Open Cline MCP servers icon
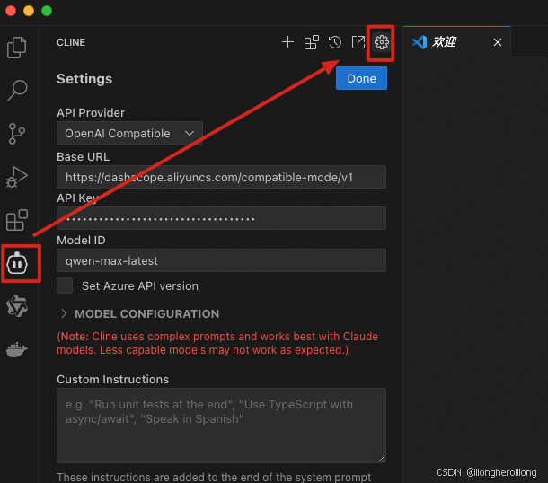Viewport: 548px width, 483px height. pyautogui.click(x=311, y=42)
